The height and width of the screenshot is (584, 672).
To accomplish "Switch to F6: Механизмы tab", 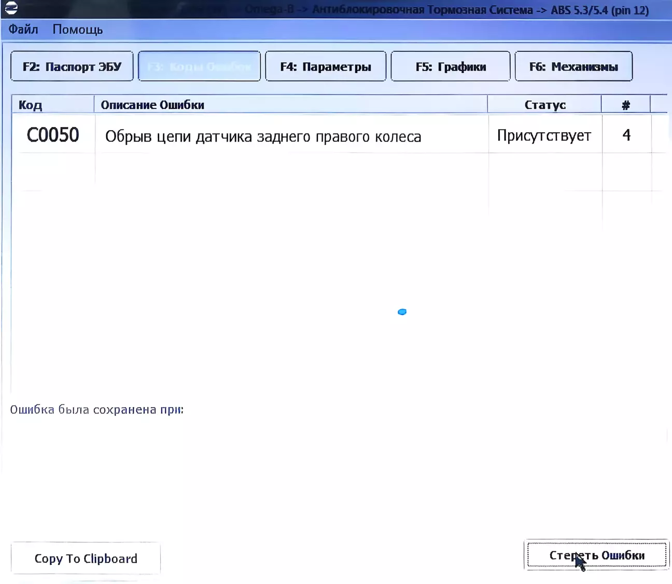I will pos(573,66).
